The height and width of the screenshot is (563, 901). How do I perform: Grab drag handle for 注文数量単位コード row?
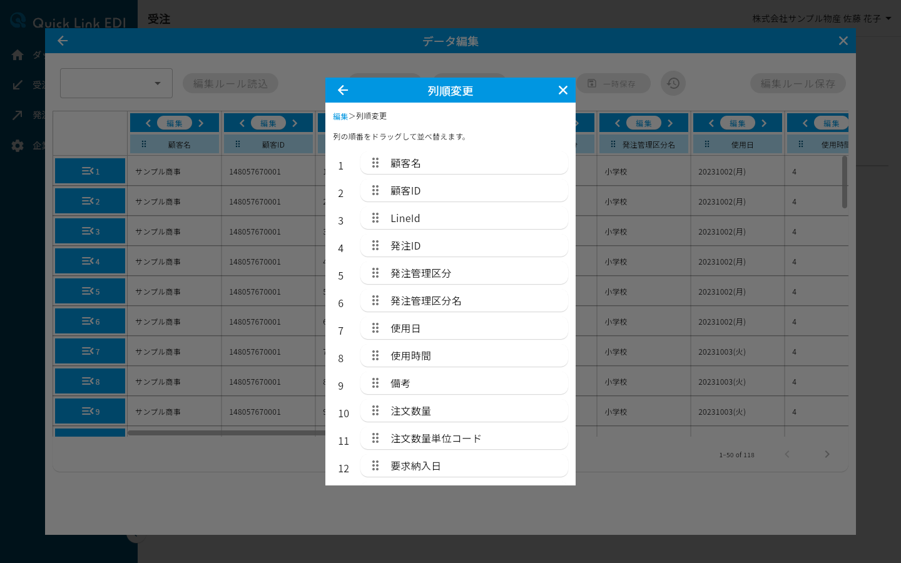(x=375, y=438)
